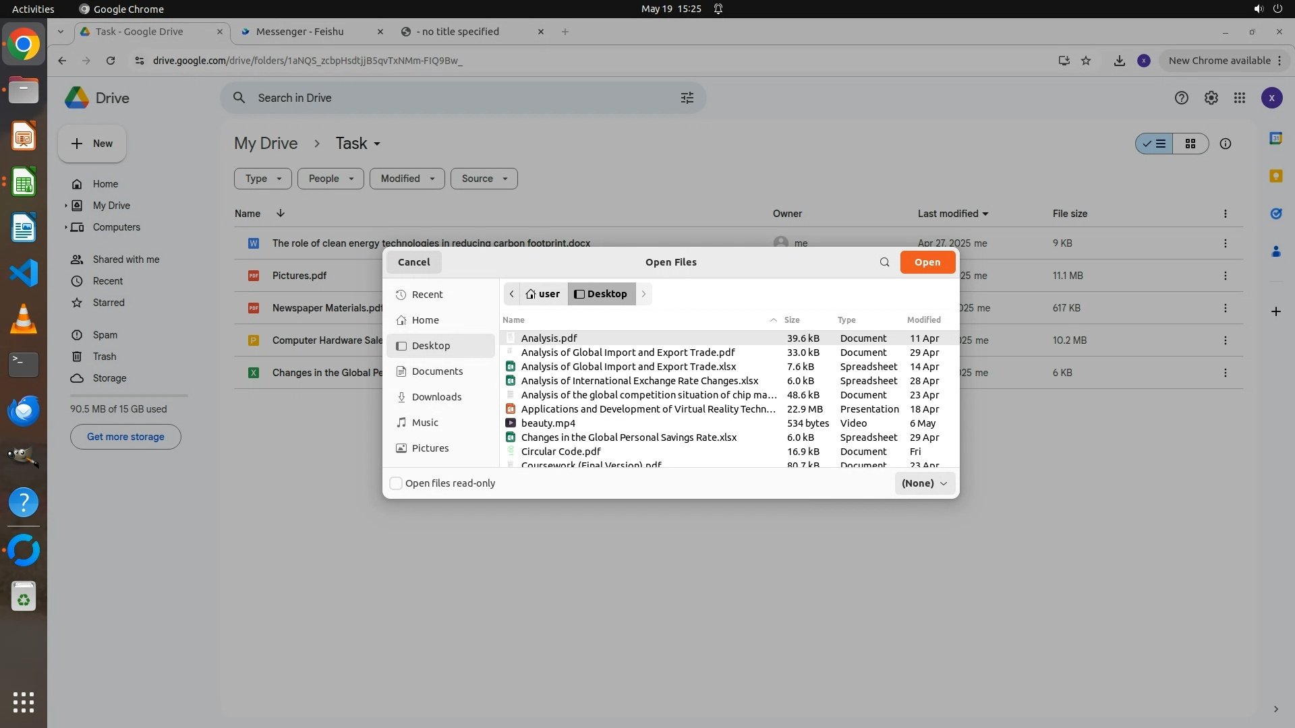
Task: Open Drive settings gear icon
Action: [x=1211, y=98]
